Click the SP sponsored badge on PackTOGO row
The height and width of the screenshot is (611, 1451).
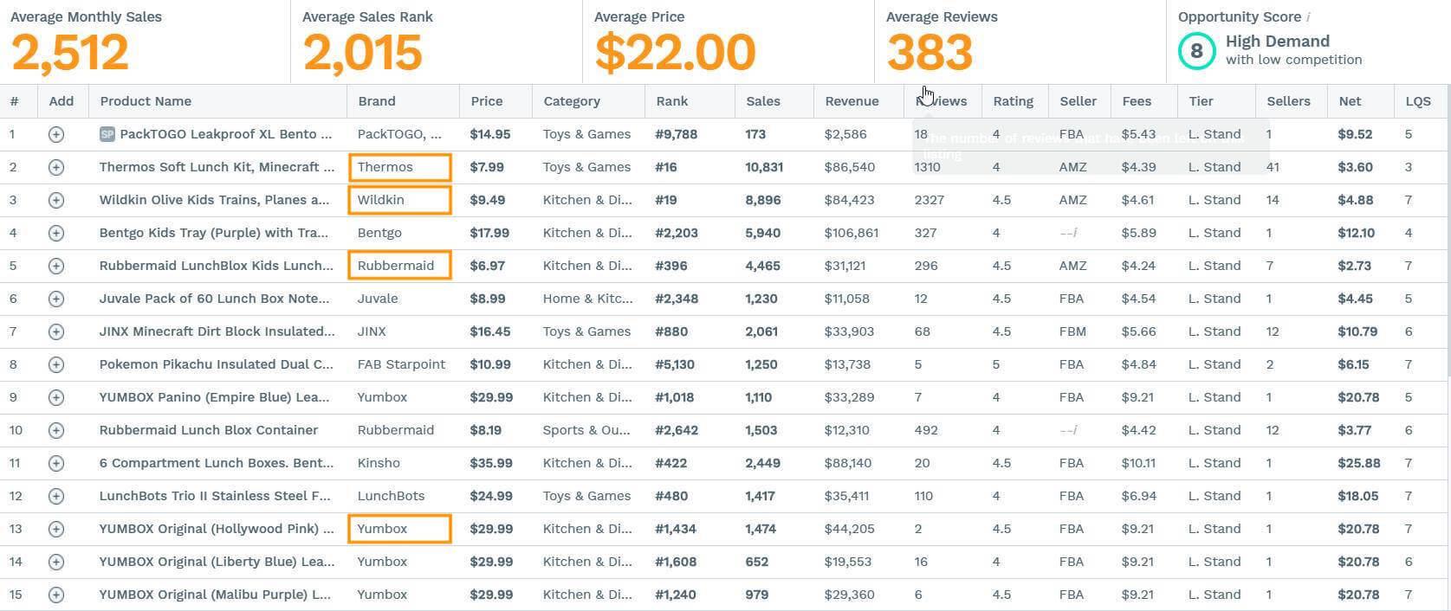[107, 134]
